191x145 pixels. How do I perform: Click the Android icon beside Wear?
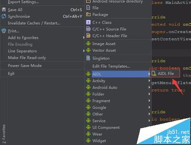[x=88, y=134]
